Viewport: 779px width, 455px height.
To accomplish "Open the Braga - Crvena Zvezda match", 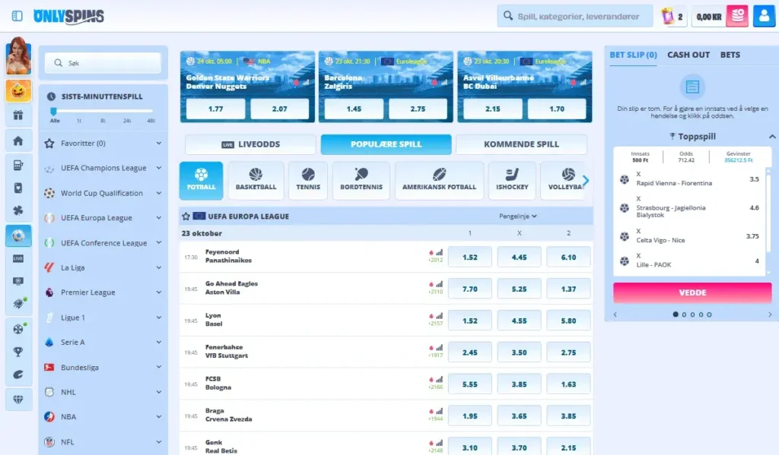I will (228, 415).
